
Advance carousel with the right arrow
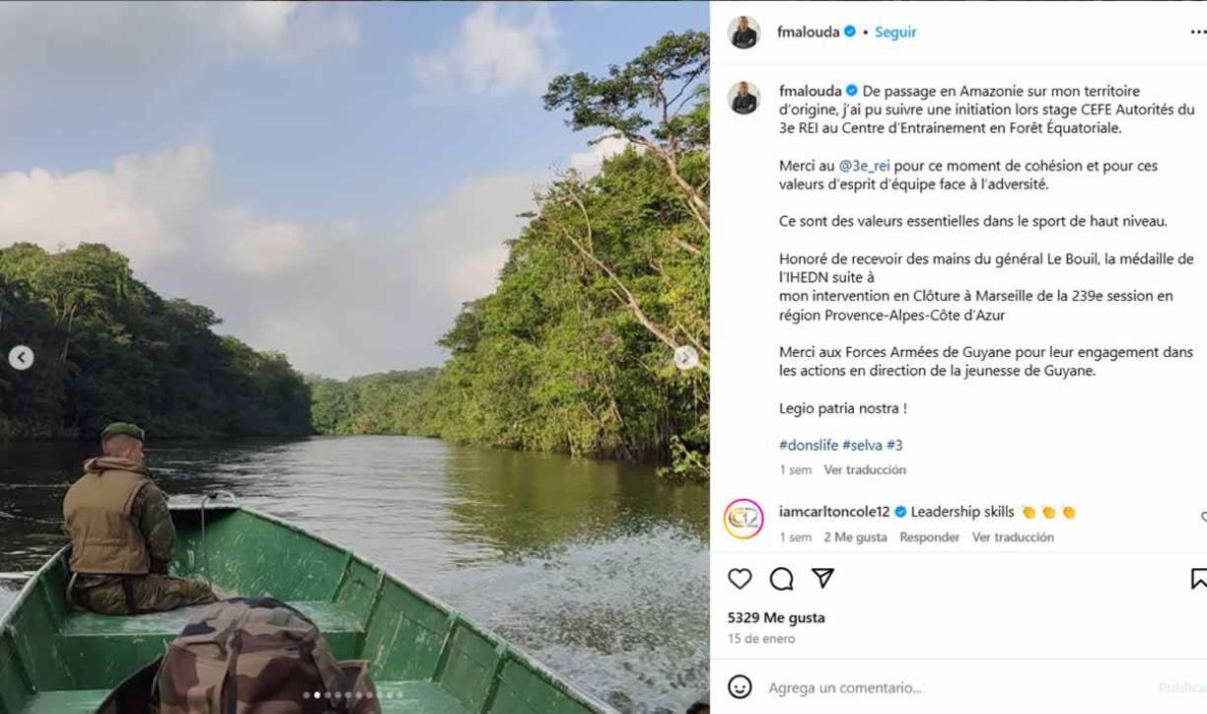click(x=684, y=358)
